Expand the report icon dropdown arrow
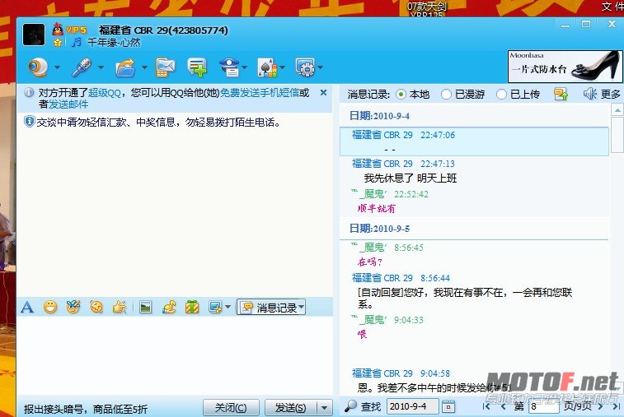The height and width of the screenshot is (417, 624). [244, 67]
